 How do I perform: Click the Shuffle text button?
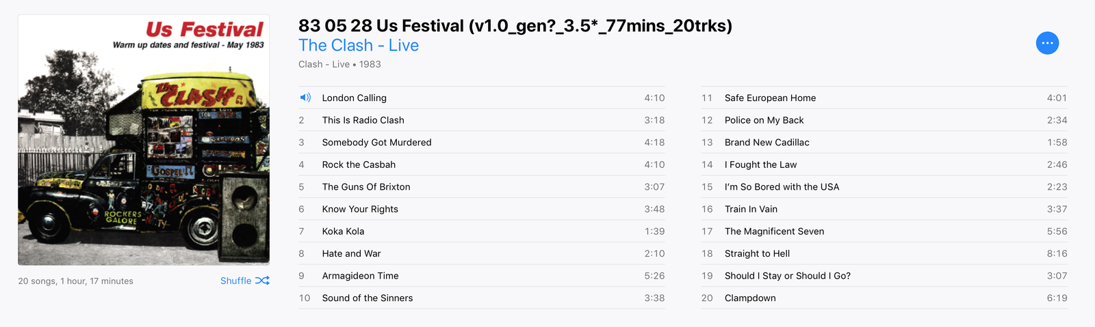[236, 281]
